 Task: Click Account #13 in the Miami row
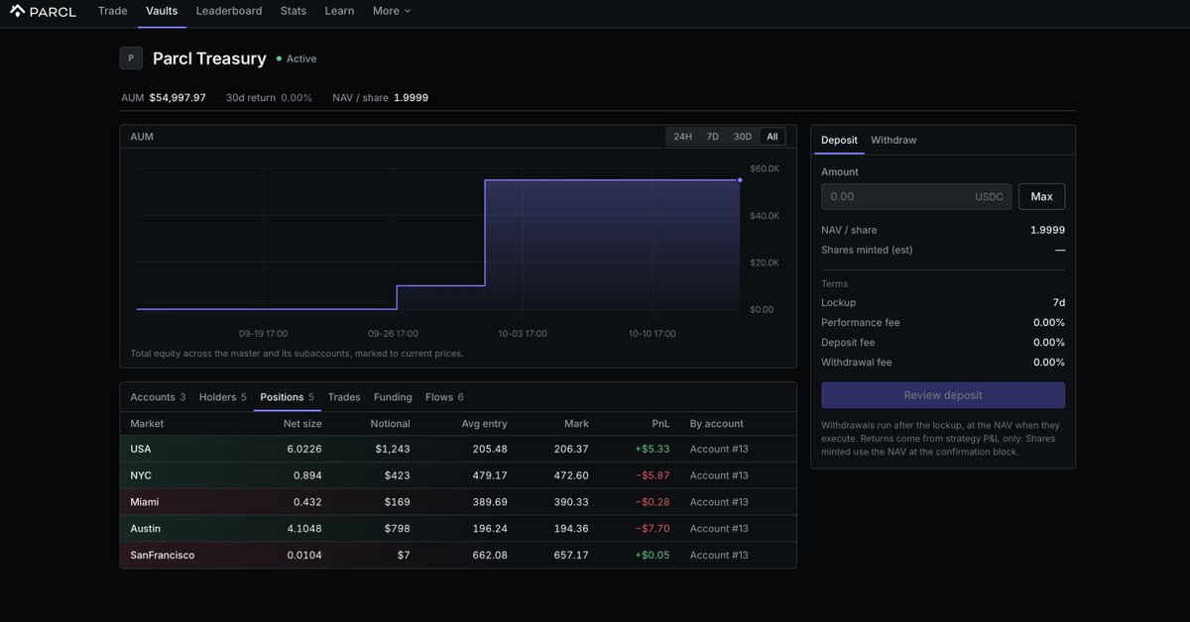(719, 502)
